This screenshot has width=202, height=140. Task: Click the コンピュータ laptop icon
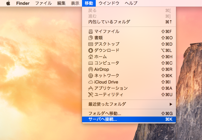tap(91, 63)
